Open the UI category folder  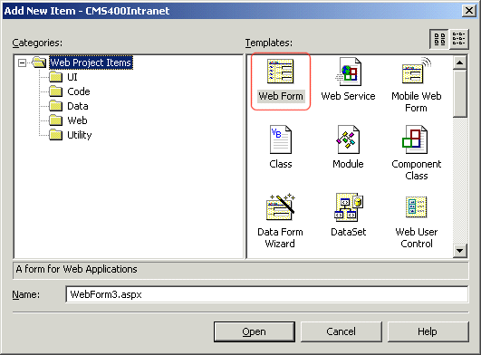72,77
